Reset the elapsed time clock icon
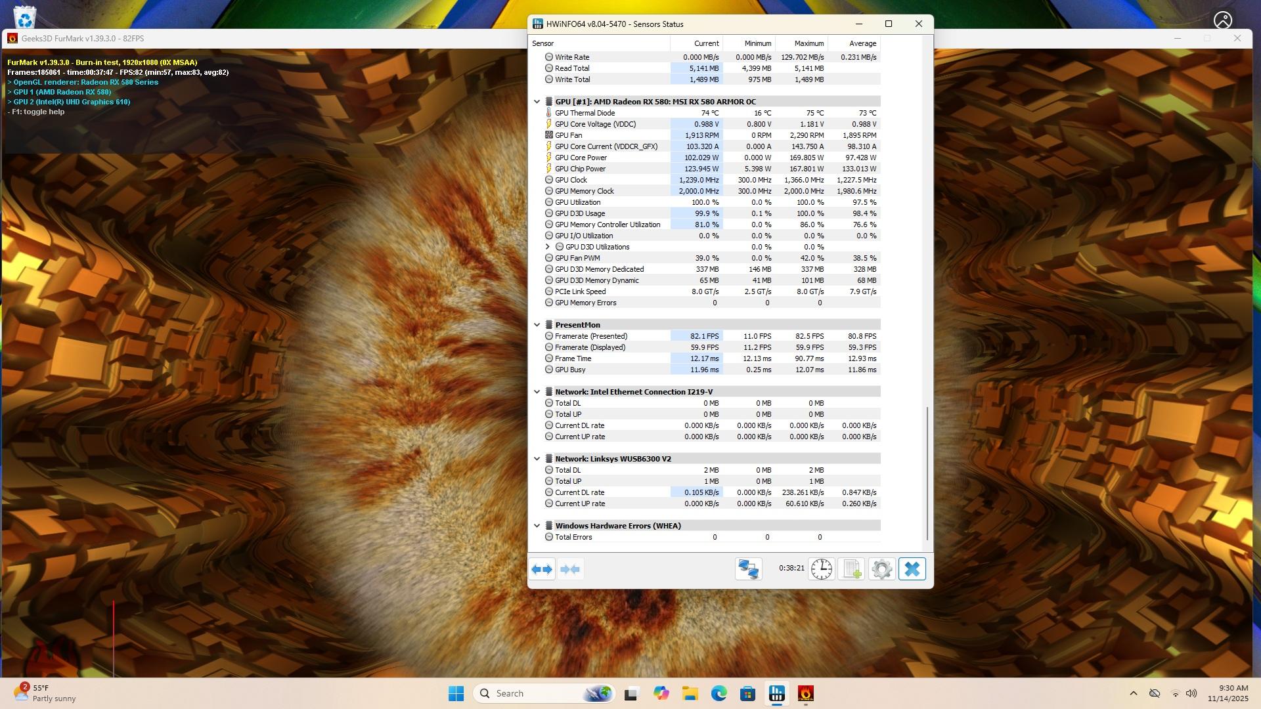Viewport: 1261px width, 709px height. tap(821, 569)
